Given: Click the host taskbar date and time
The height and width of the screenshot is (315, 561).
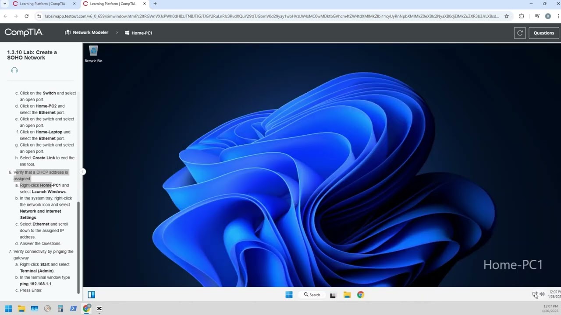Looking at the screenshot, I should [x=550, y=308].
